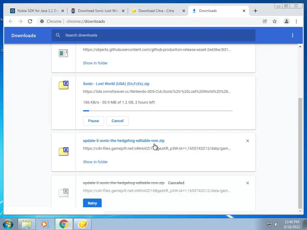
Task: Launch Windows Media Player from taskbar
Action: pyautogui.click(x=45, y=224)
